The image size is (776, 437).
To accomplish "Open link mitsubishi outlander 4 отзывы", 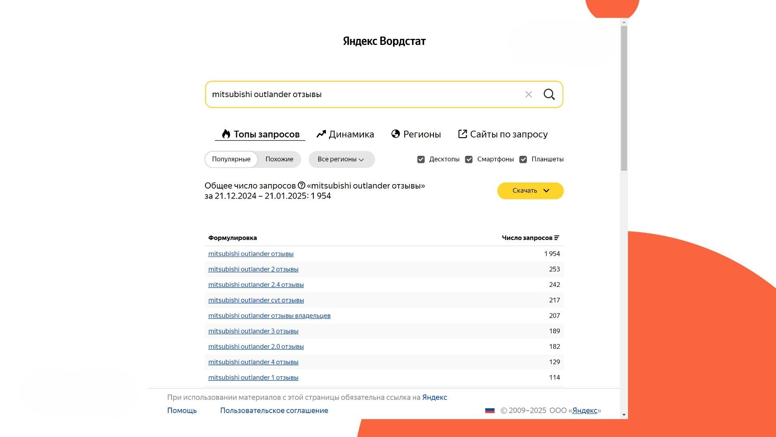I will pos(253,362).
